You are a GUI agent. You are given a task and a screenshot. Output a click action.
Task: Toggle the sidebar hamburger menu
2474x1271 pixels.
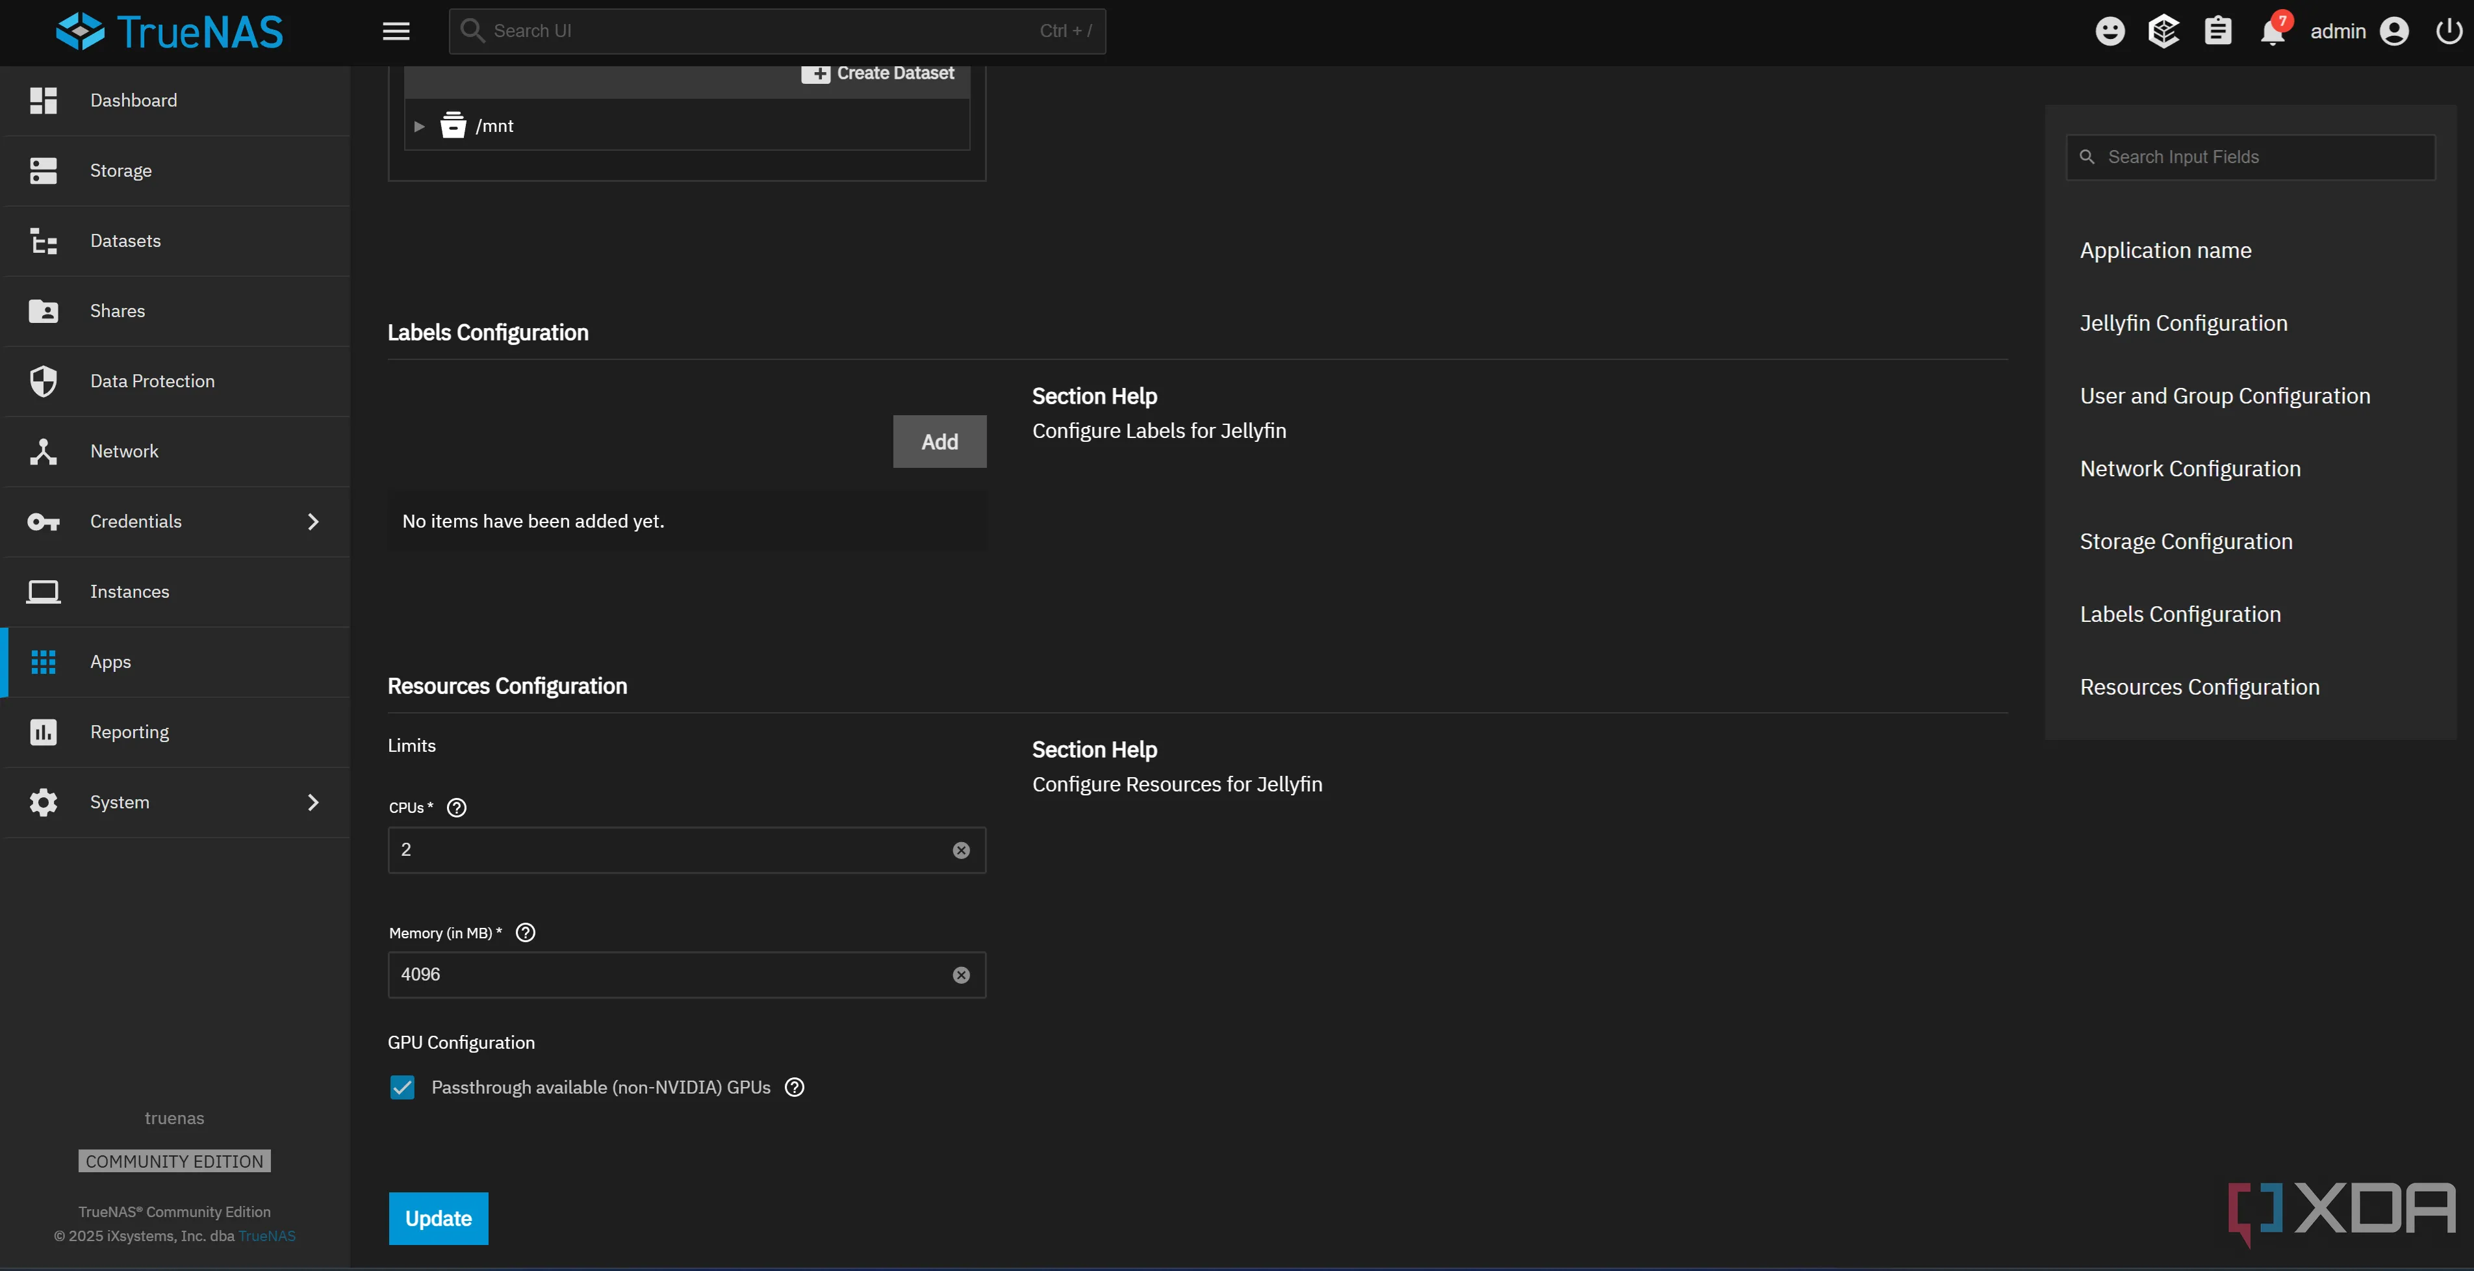pos(396,32)
